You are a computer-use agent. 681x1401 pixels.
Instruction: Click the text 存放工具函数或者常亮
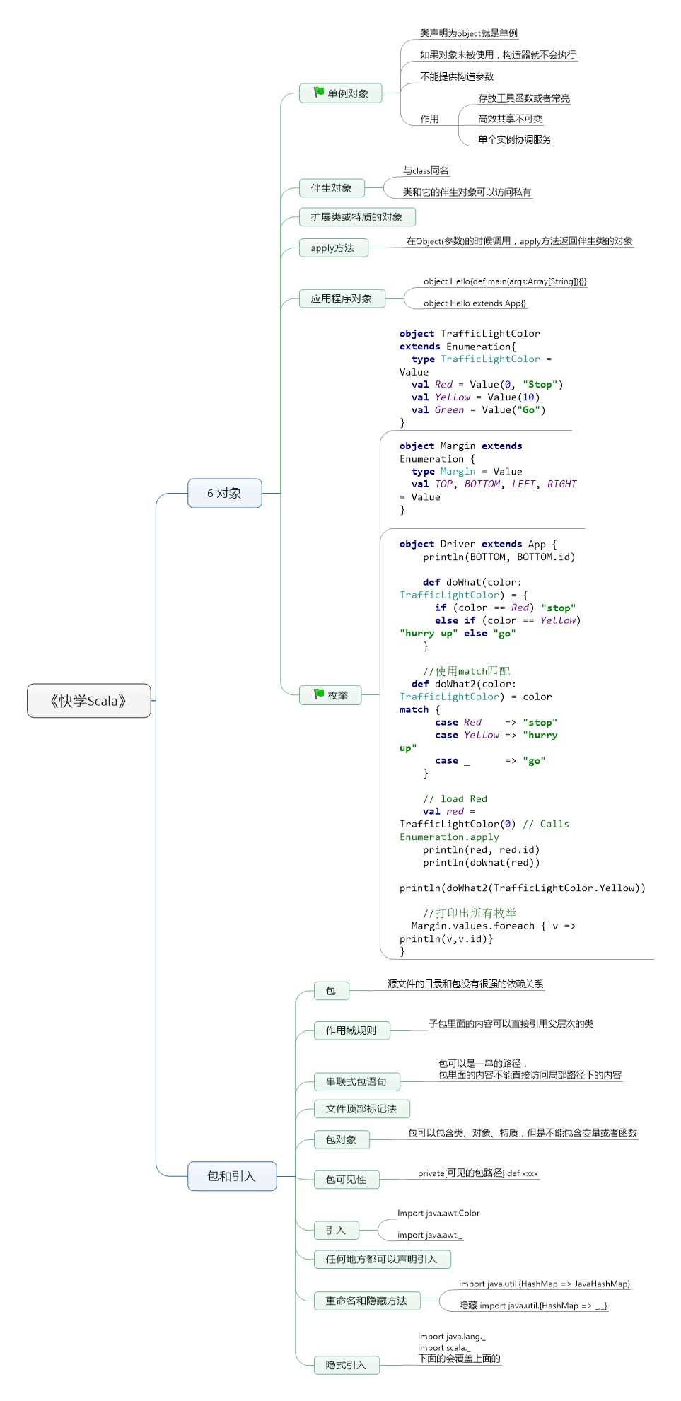[x=524, y=98]
